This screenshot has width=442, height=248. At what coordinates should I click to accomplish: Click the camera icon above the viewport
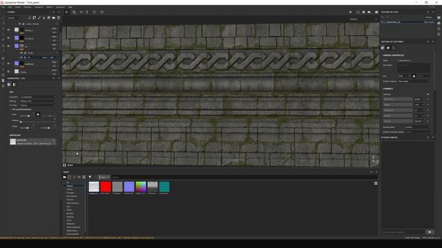click(369, 12)
